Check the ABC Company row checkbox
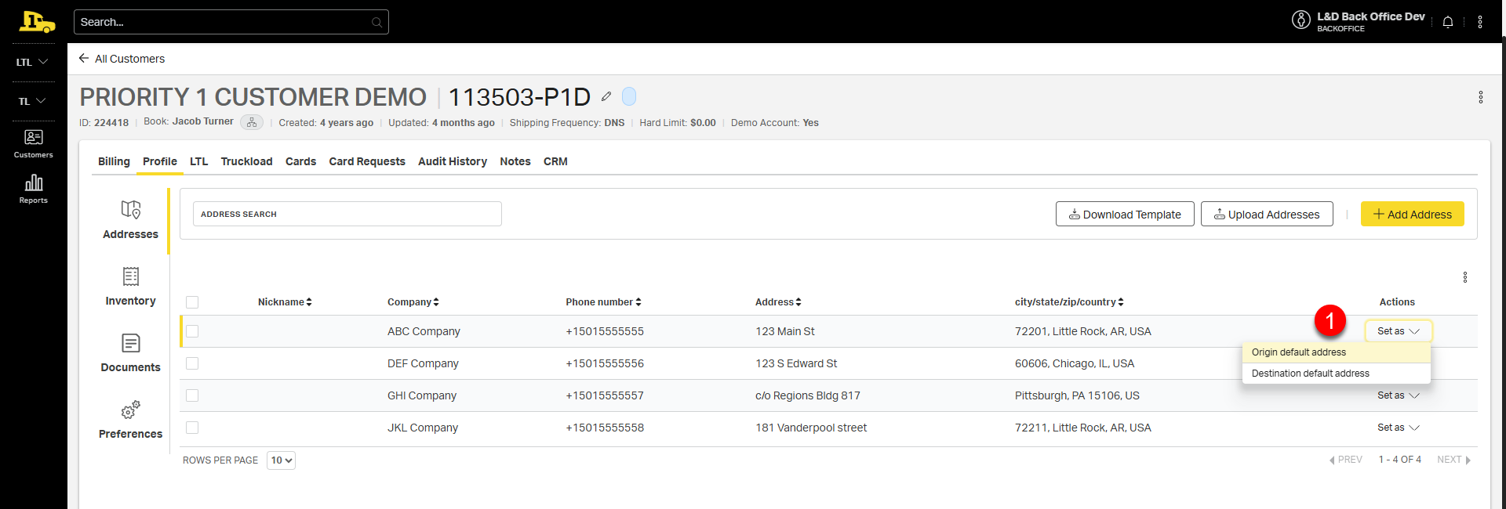 pyautogui.click(x=192, y=331)
